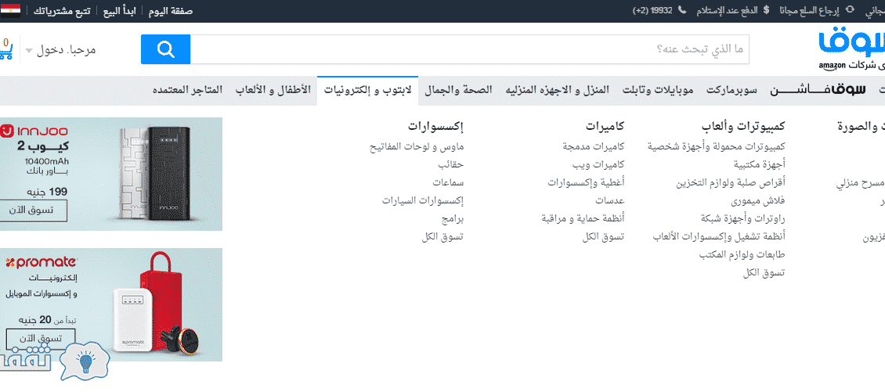Open the shopping cart icon
The height and width of the screenshot is (392, 885).
coord(6,49)
